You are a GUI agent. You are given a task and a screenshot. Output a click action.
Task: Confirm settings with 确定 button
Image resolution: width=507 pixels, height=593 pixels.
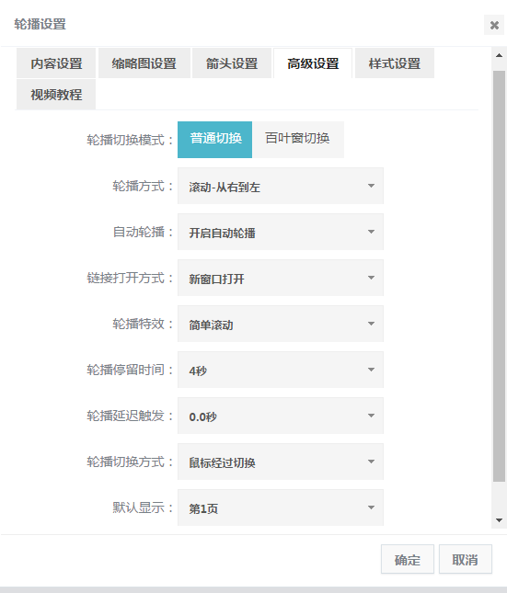click(408, 559)
